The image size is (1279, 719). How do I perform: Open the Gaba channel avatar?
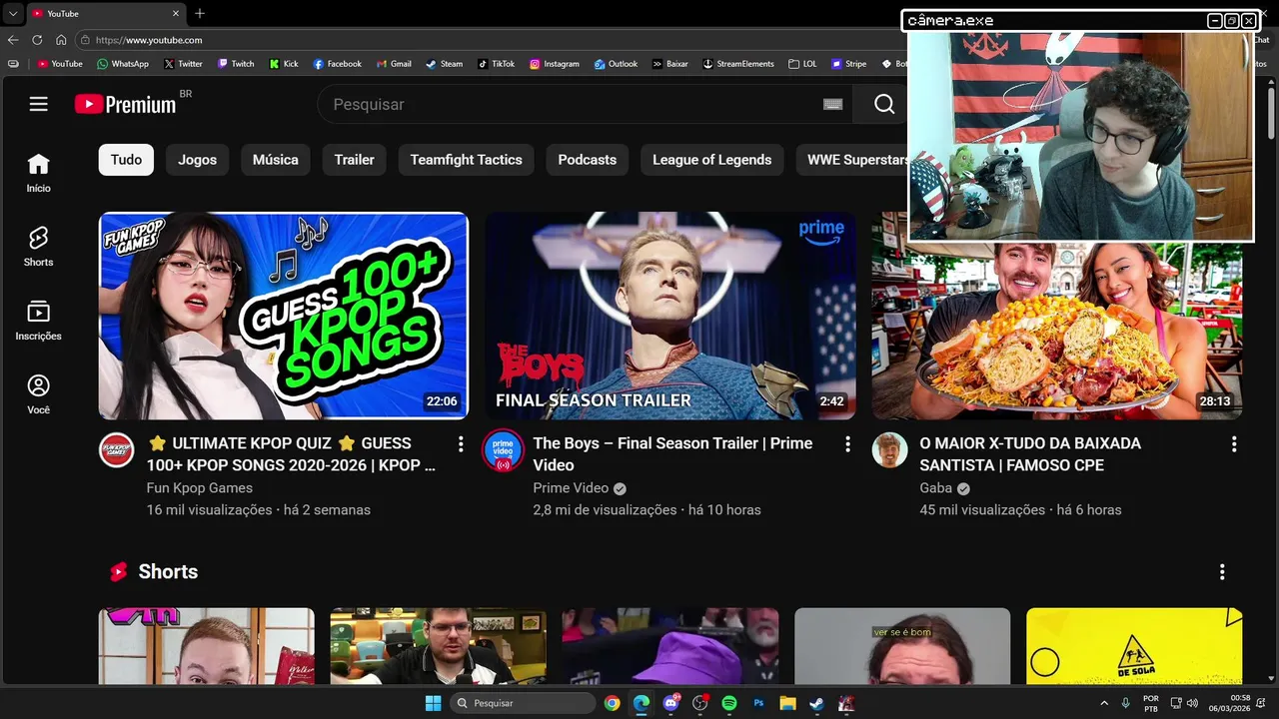click(889, 450)
